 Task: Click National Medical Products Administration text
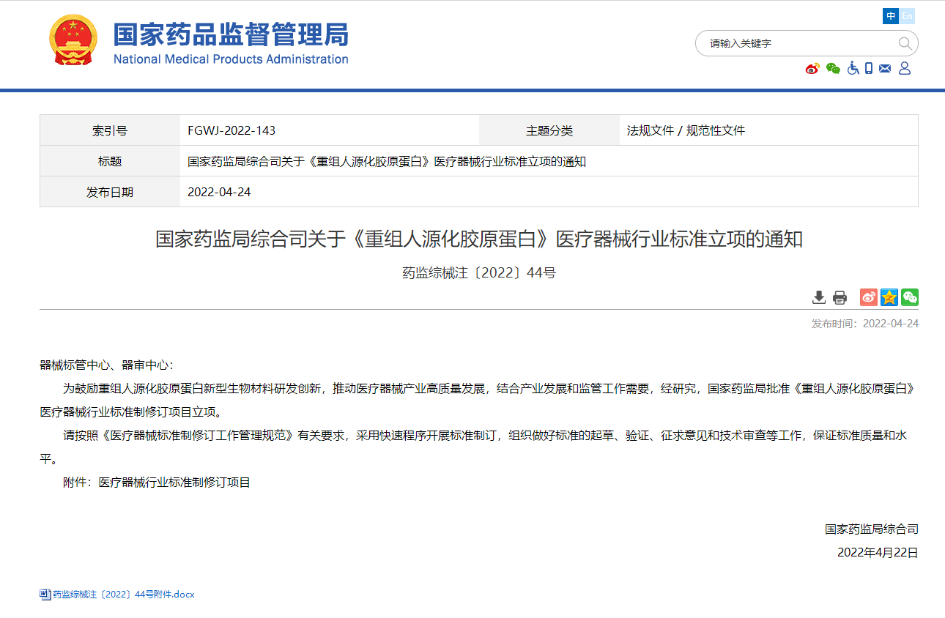[231, 59]
